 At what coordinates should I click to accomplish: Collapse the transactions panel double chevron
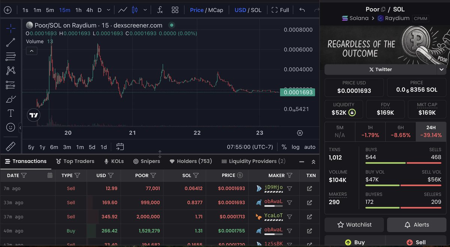tap(313, 162)
